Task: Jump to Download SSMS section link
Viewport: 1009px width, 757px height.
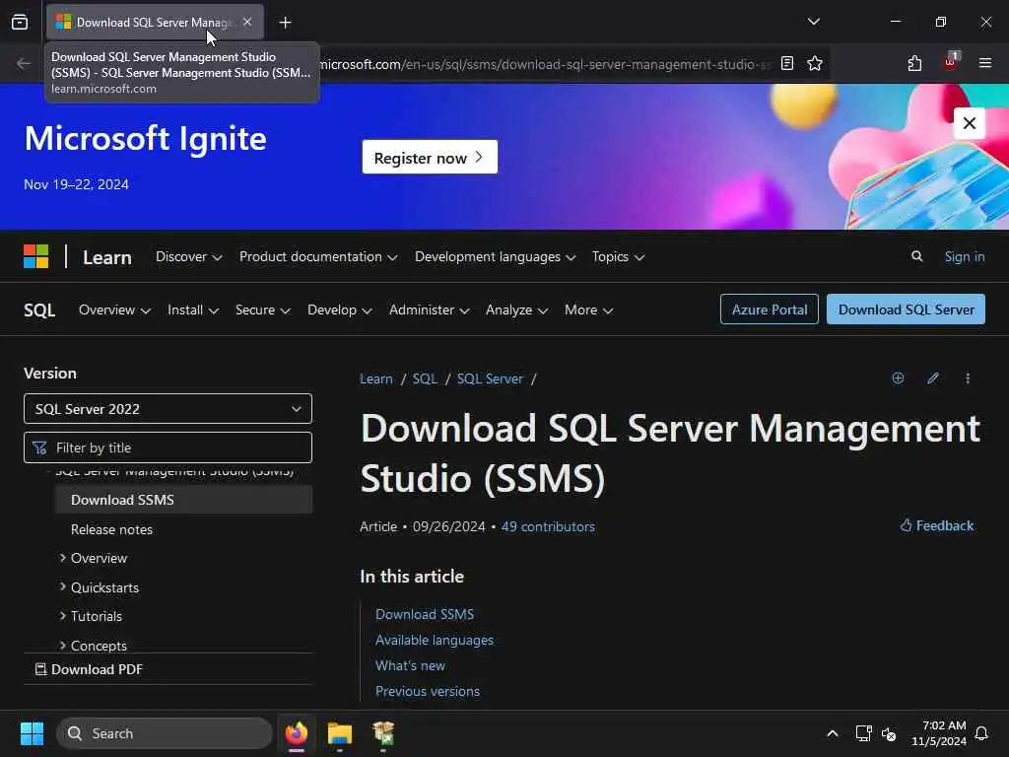Action: 425,615
